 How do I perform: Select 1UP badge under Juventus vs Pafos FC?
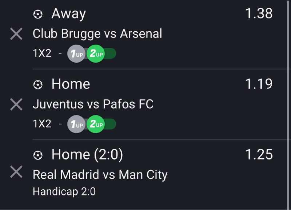[76, 125]
